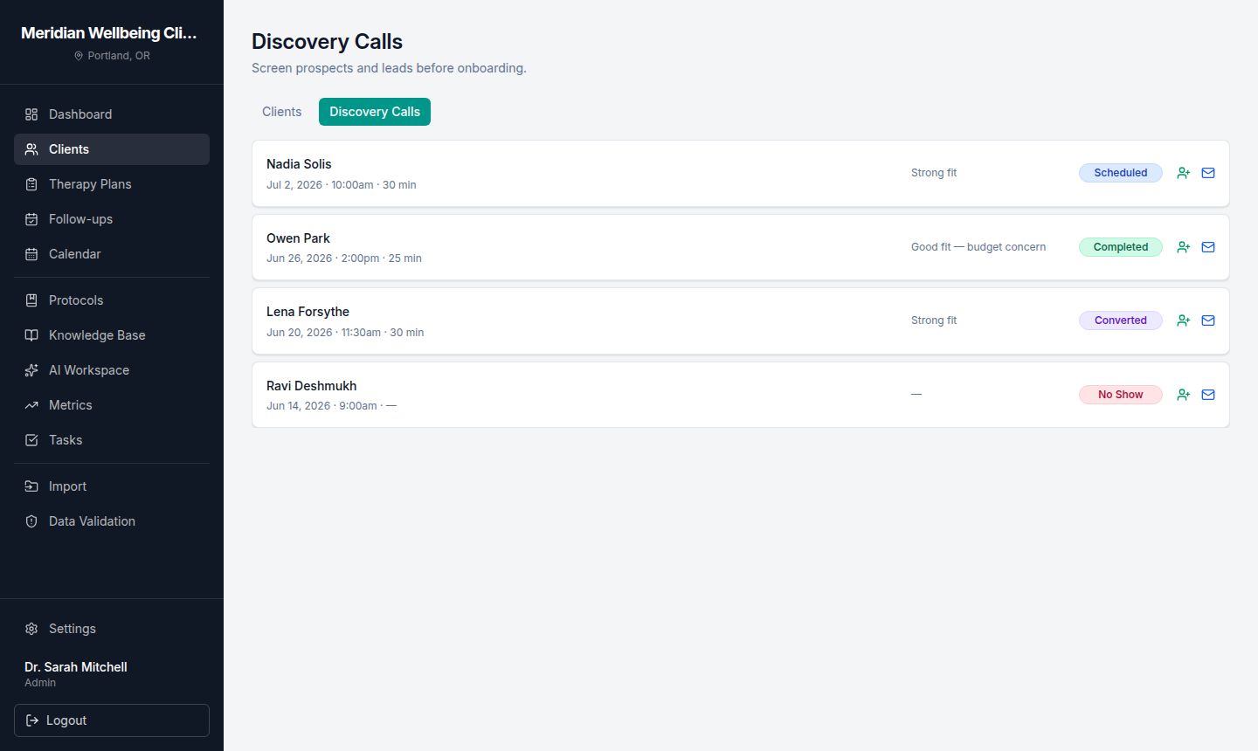Click the name Ravi Deshmukh

[x=311, y=386]
